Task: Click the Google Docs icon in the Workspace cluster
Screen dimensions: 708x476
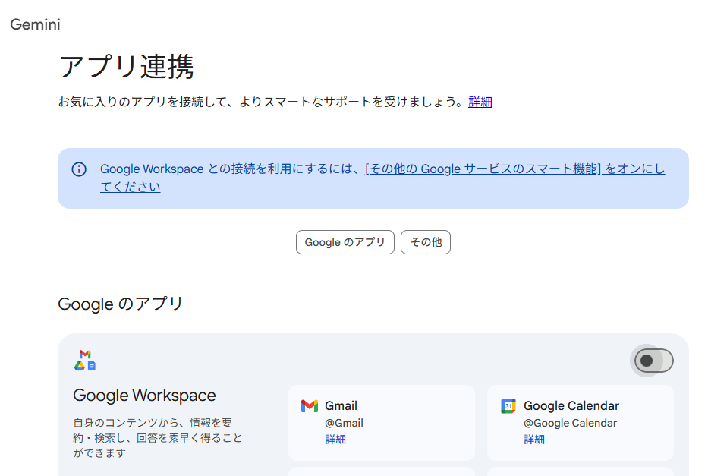Action: 92,366
